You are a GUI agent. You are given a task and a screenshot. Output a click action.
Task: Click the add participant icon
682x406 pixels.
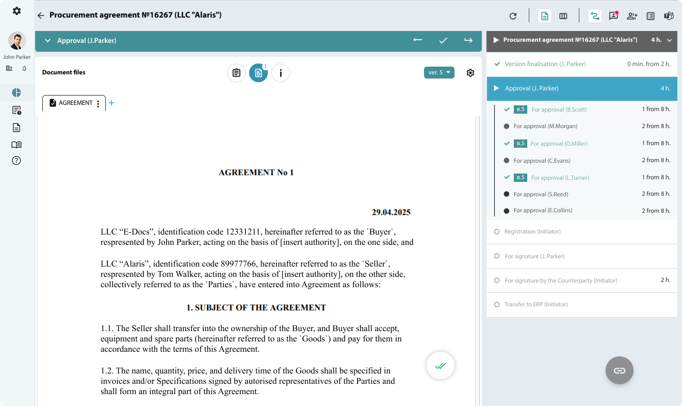(x=632, y=16)
